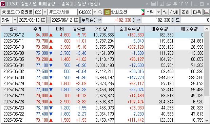Viewport: 210px width, 124px height.
Task: Click start date field 2025/06/12
Action: (x=29, y=20)
